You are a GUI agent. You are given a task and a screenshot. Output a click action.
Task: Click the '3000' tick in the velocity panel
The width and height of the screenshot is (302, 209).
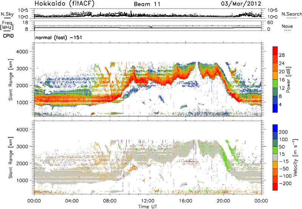point(23,146)
